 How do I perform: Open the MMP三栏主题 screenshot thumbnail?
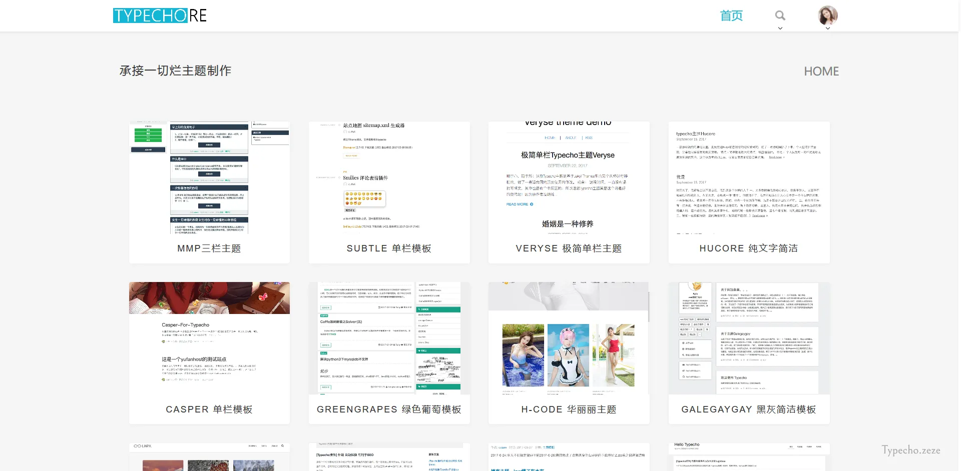click(209, 177)
